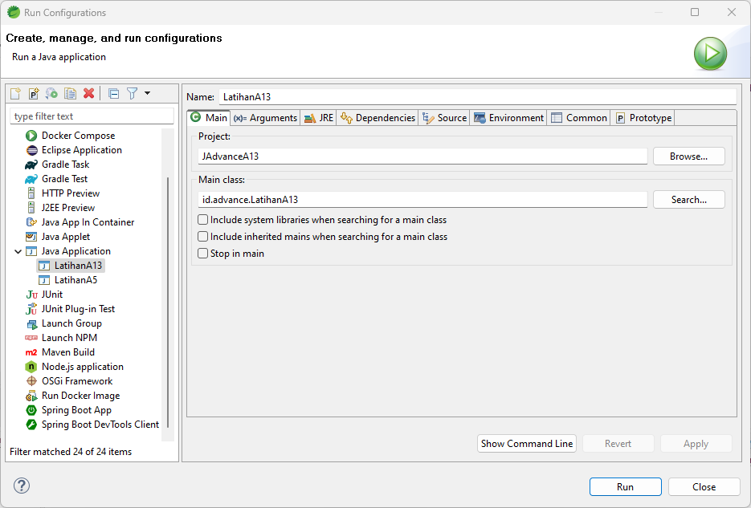The height and width of the screenshot is (508, 751).
Task: Select the Launch NPM icon
Action: [x=31, y=338]
